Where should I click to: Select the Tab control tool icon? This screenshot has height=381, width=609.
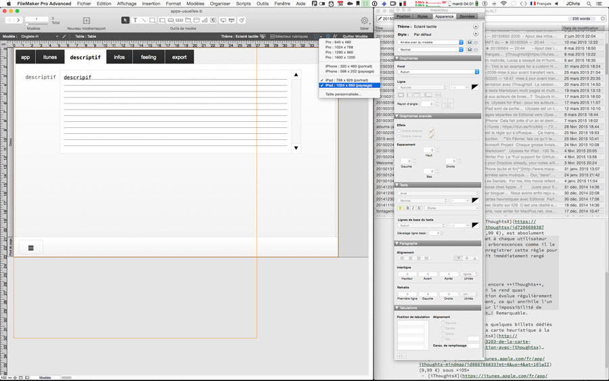tap(188, 20)
